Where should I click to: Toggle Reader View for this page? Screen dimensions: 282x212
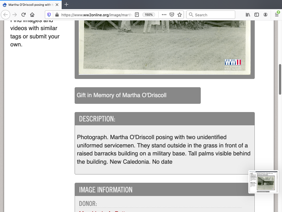pos(137,15)
